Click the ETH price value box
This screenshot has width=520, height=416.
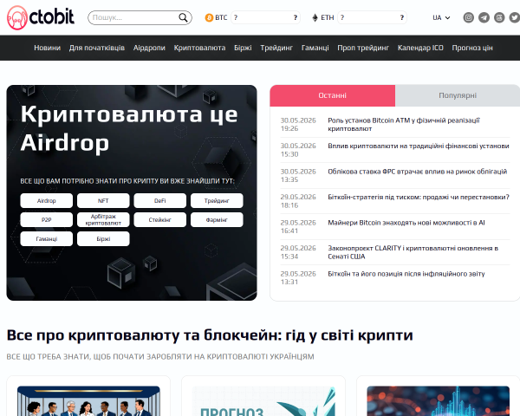372,17
